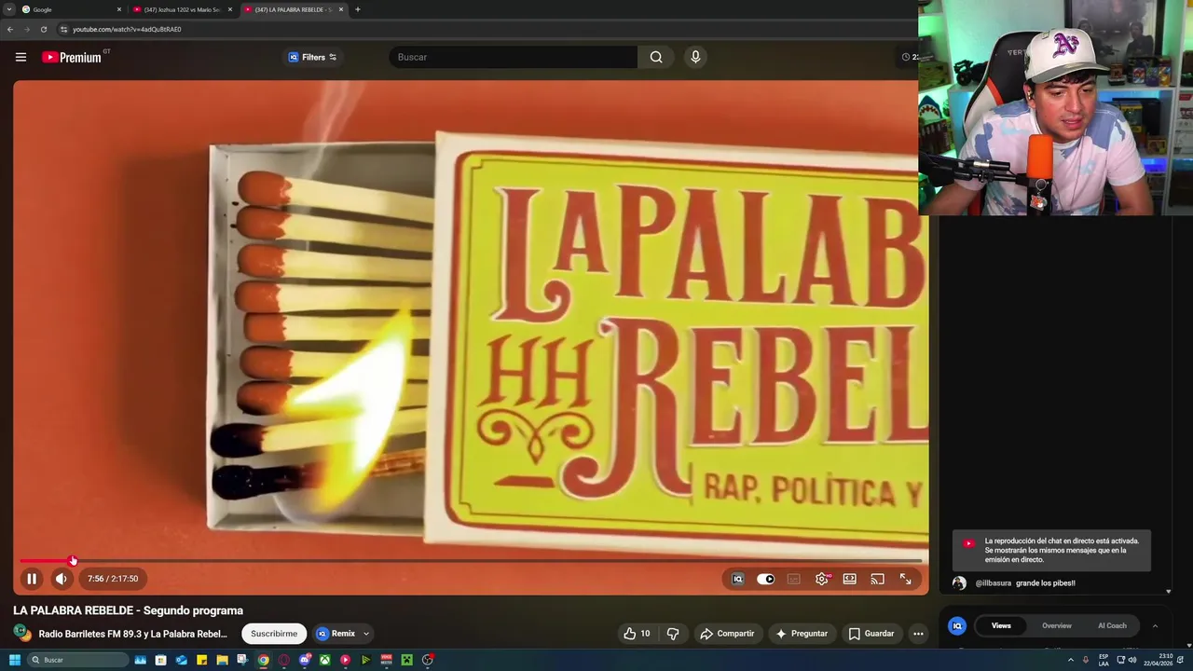This screenshot has width=1193, height=671.
Task: Open player settings gear
Action: pyautogui.click(x=822, y=579)
